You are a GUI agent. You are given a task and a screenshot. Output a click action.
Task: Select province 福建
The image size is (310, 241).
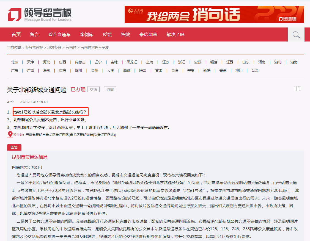tap(214, 62)
